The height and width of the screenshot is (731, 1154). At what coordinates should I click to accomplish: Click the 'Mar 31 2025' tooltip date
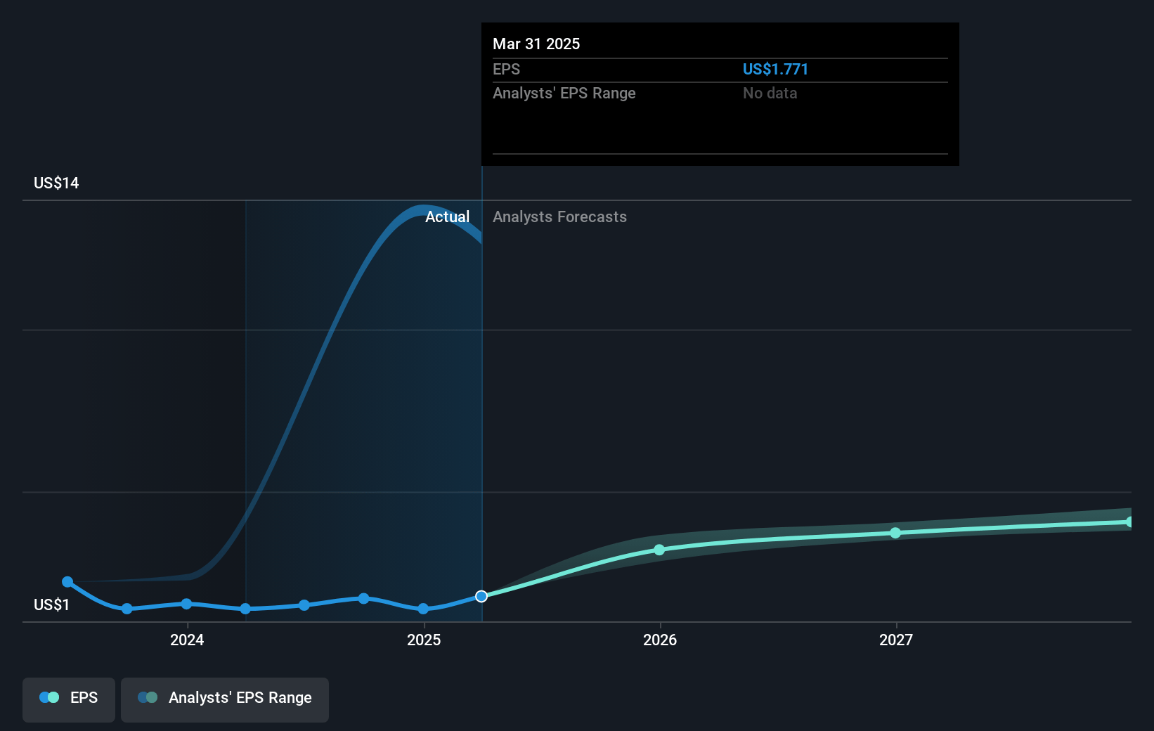pyautogui.click(x=536, y=44)
